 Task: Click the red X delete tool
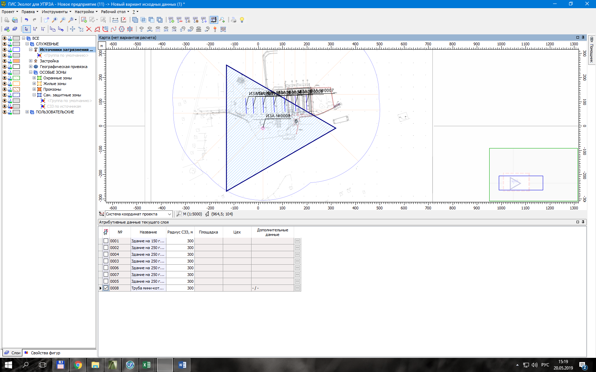[89, 29]
